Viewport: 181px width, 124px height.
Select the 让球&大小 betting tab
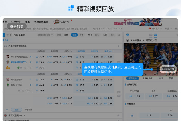148,78
